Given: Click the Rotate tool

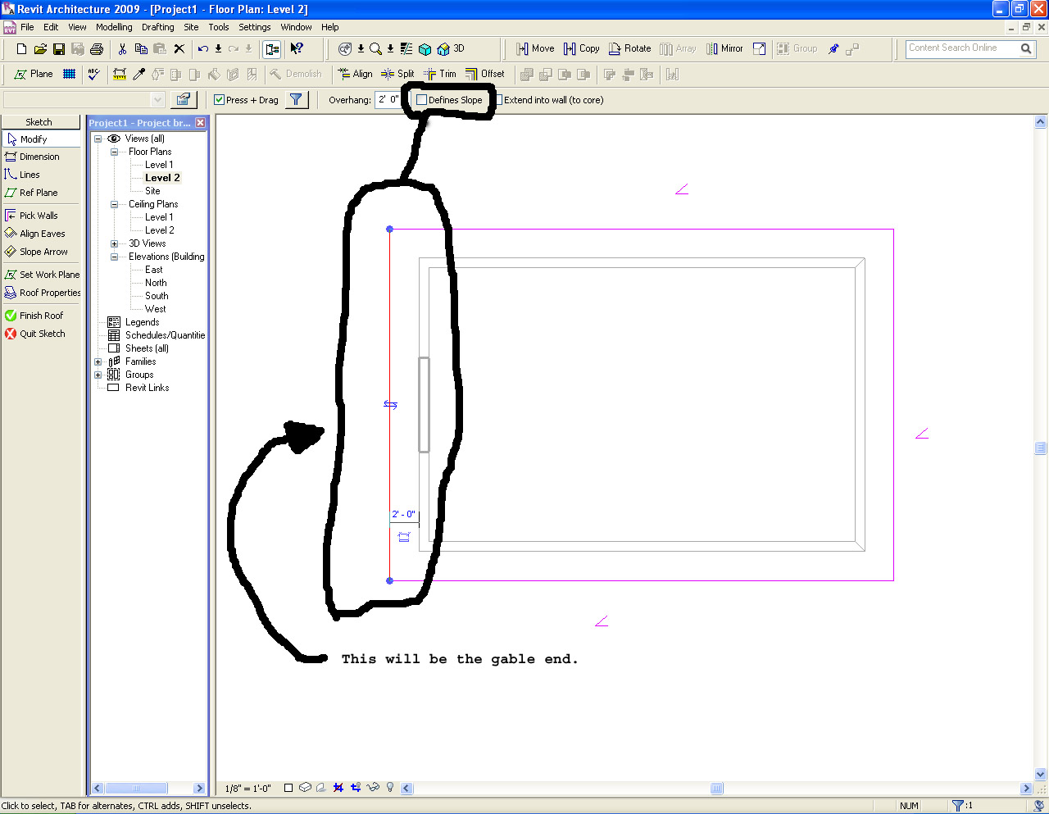Looking at the screenshot, I should 629,49.
